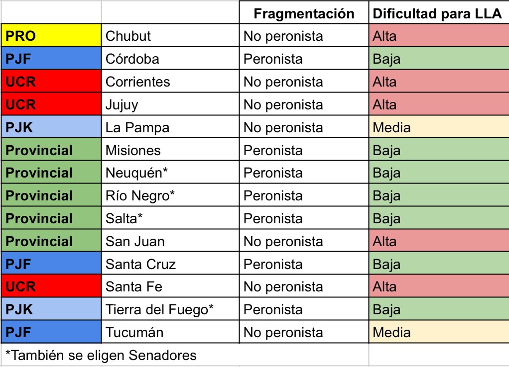Select the Chubut province cell

170,36
